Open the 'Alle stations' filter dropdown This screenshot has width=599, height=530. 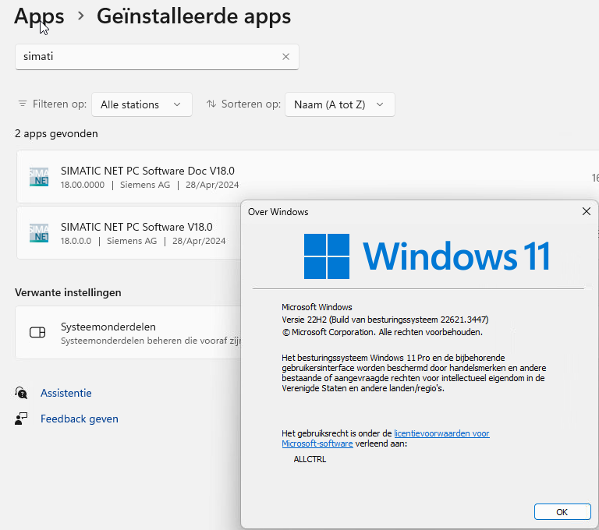point(141,104)
